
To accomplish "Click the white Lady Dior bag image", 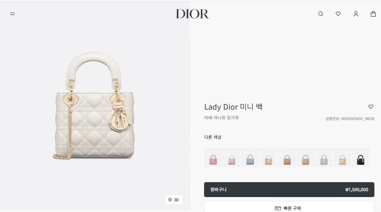I will 94,105.
